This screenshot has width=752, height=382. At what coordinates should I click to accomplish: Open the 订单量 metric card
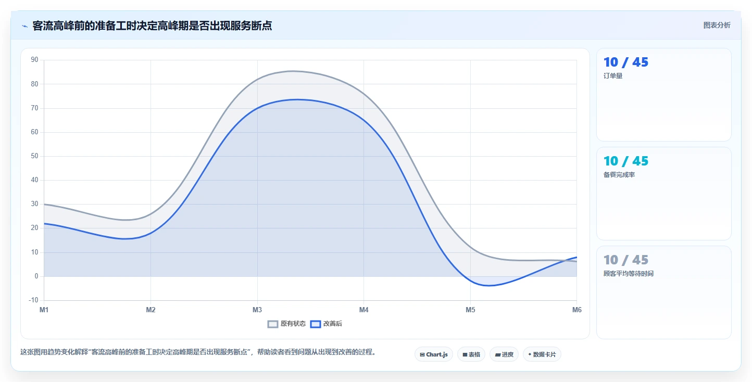click(x=664, y=95)
